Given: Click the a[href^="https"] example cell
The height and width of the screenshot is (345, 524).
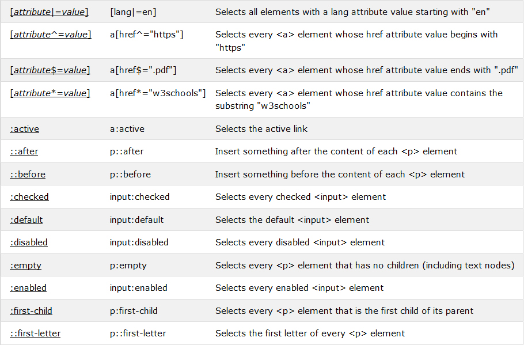Looking at the screenshot, I should (x=146, y=35).
